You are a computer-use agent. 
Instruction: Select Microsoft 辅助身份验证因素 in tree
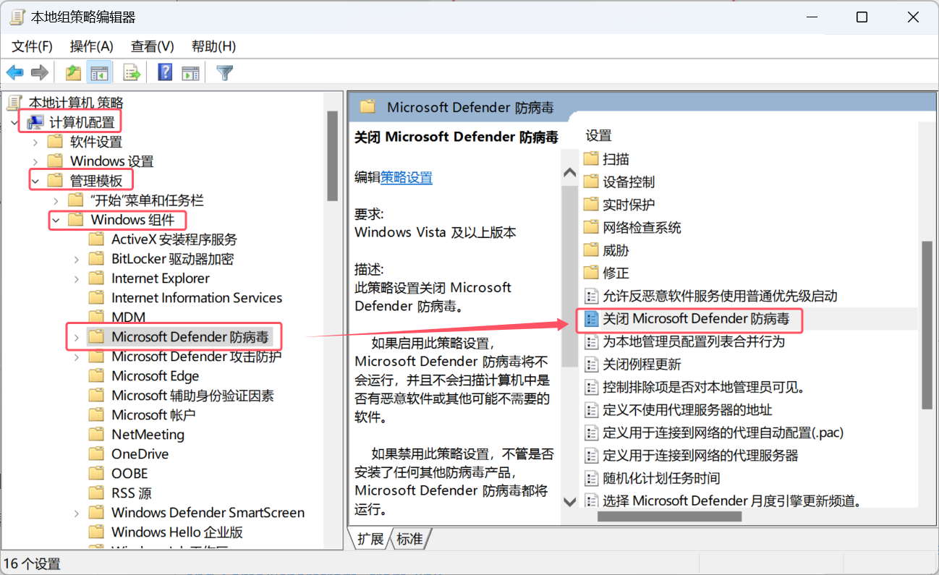coord(192,396)
